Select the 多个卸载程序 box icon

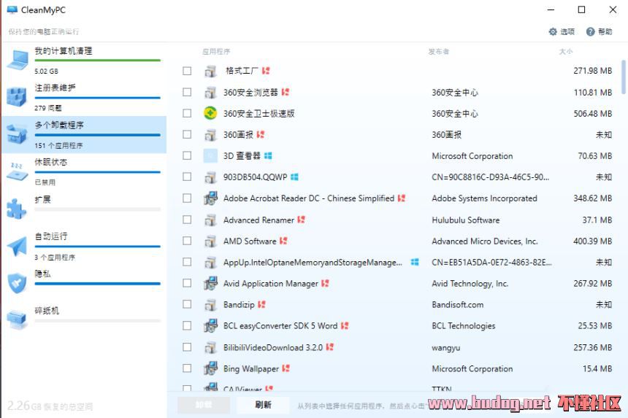(x=16, y=134)
